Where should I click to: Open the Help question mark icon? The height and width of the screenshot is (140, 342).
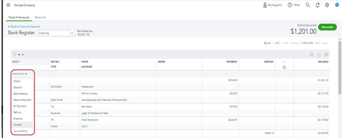(290, 5)
